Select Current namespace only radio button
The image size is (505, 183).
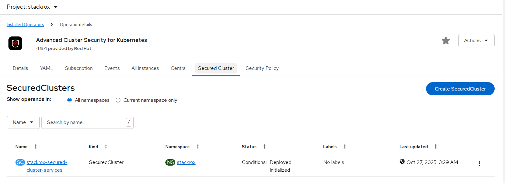tap(118, 100)
